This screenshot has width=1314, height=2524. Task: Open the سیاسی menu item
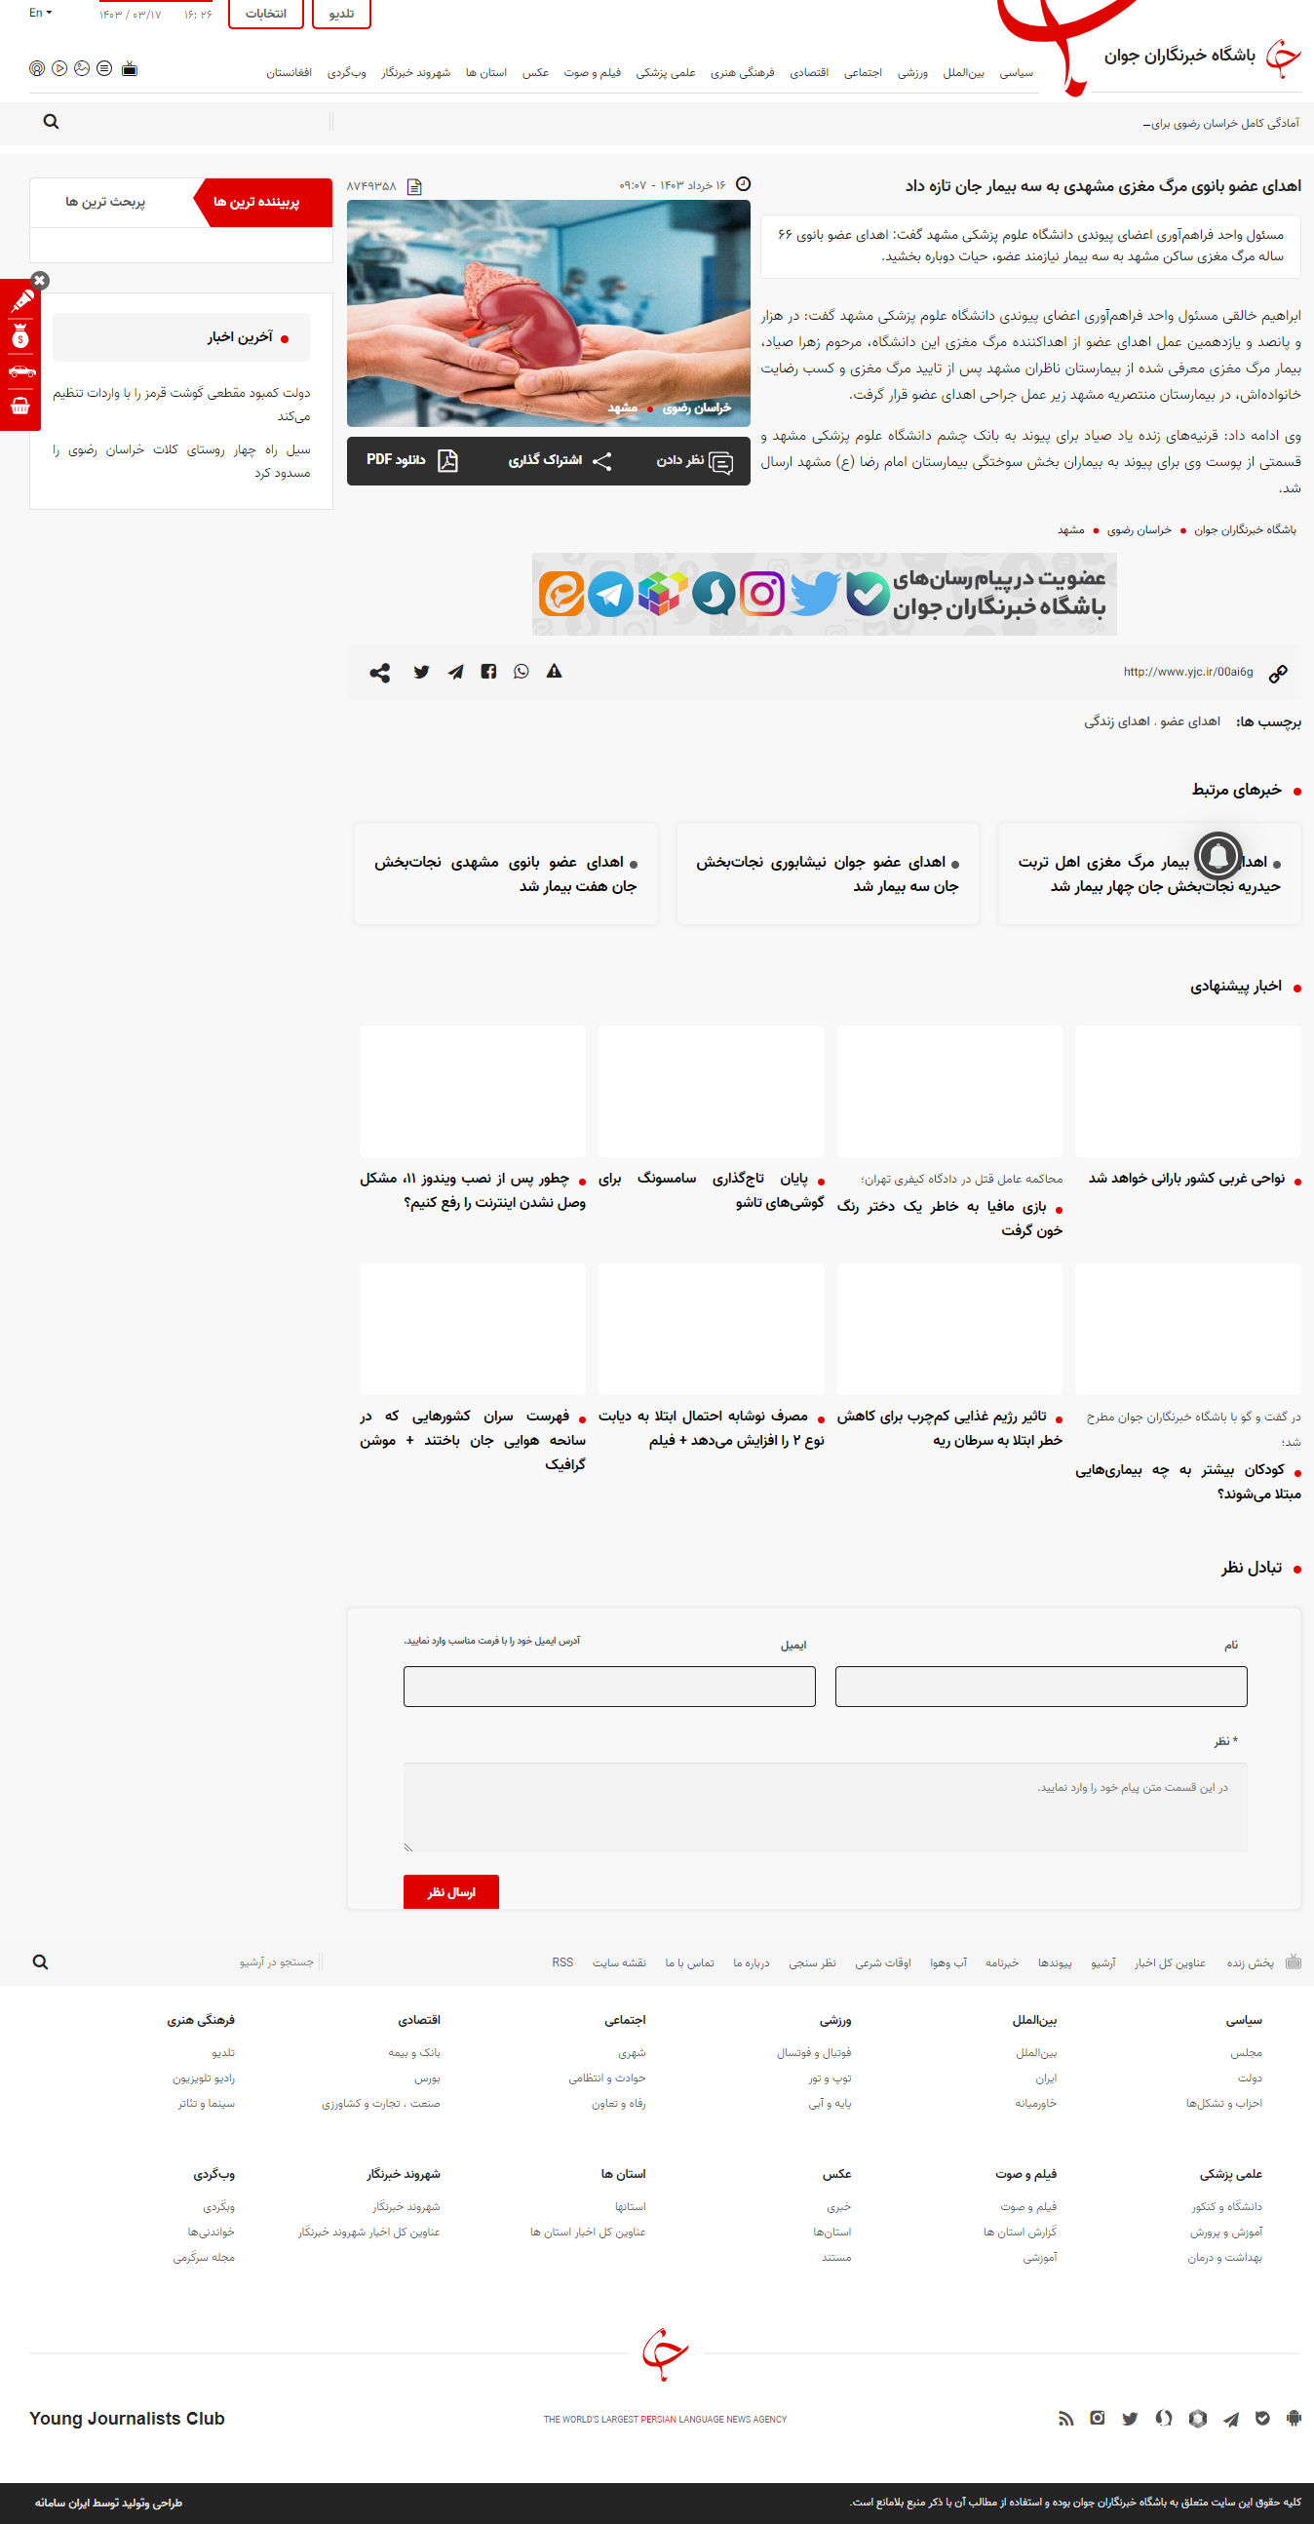(x=1016, y=72)
